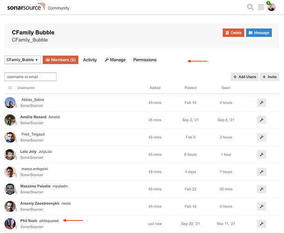Screen dimensions: 284x233
Task: Click Massimo Paladin's avatar
Action: coord(10,189)
